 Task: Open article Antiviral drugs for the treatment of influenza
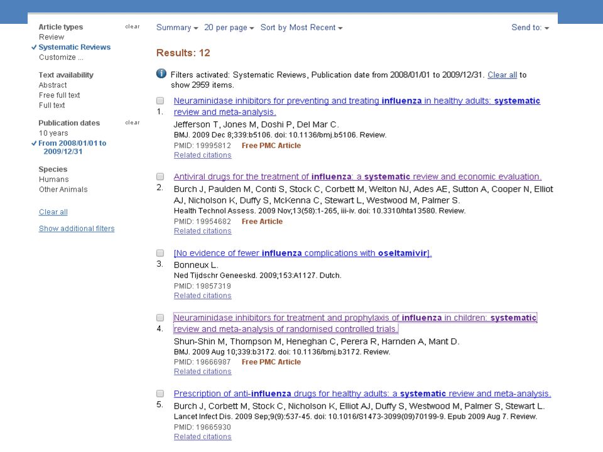click(357, 177)
